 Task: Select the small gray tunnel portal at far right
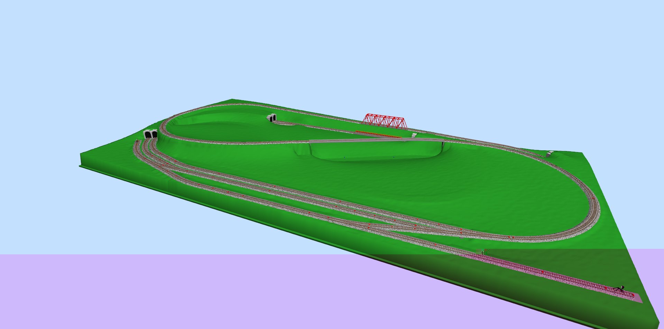(x=550, y=153)
